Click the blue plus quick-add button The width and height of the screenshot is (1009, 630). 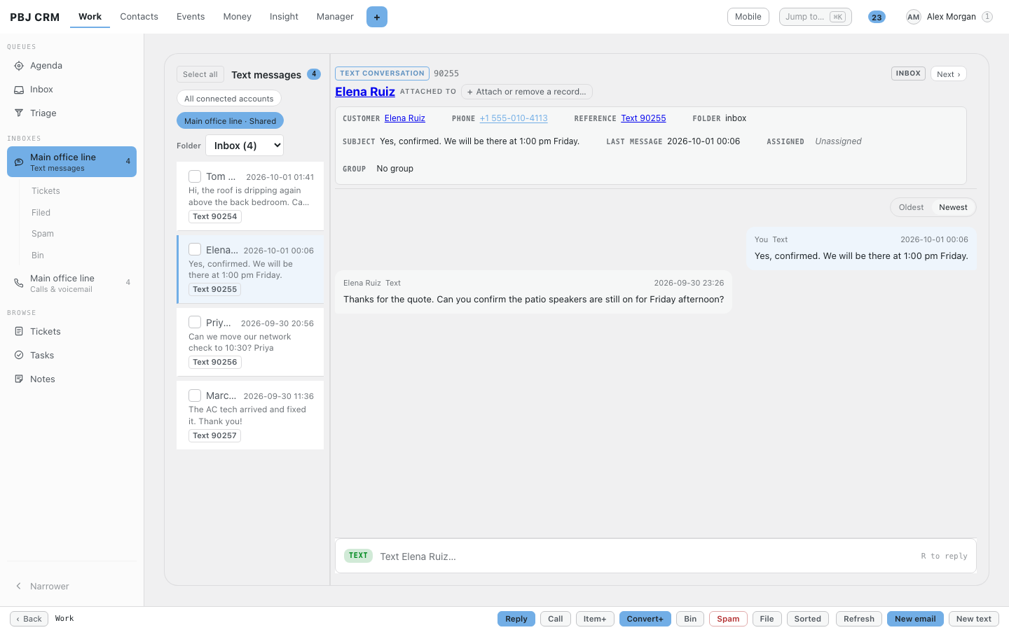(377, 17)
